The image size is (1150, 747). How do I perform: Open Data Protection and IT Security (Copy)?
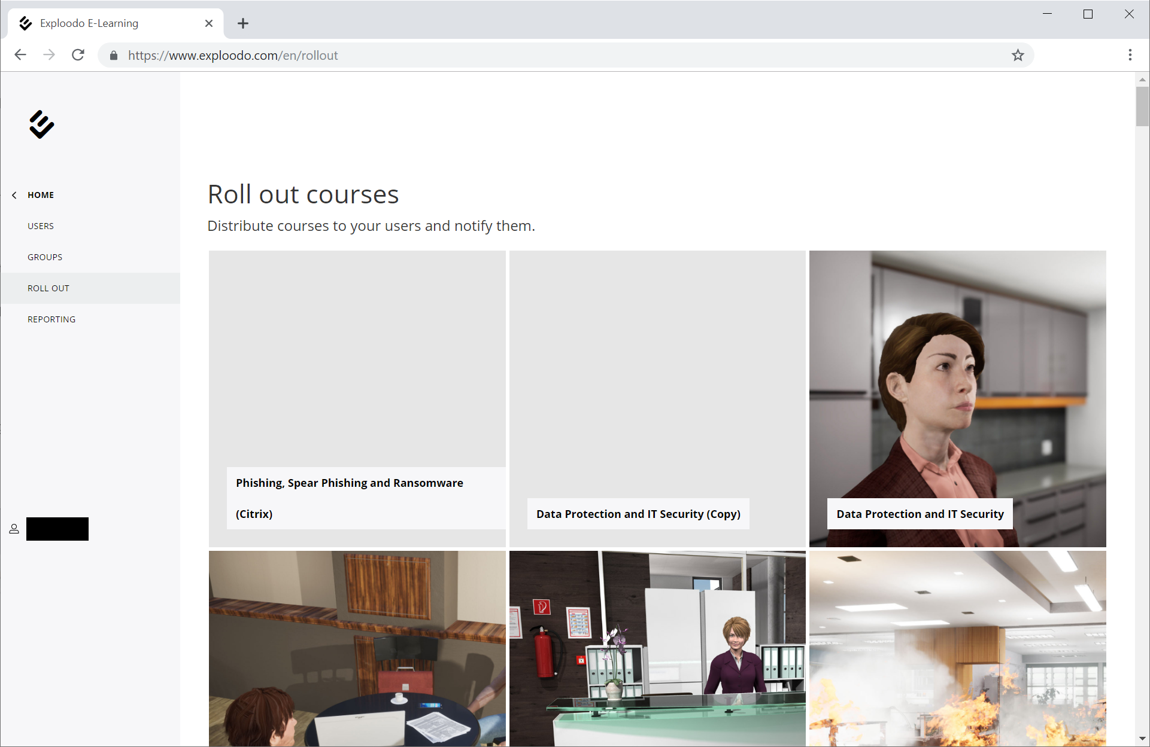coord(657,398)
